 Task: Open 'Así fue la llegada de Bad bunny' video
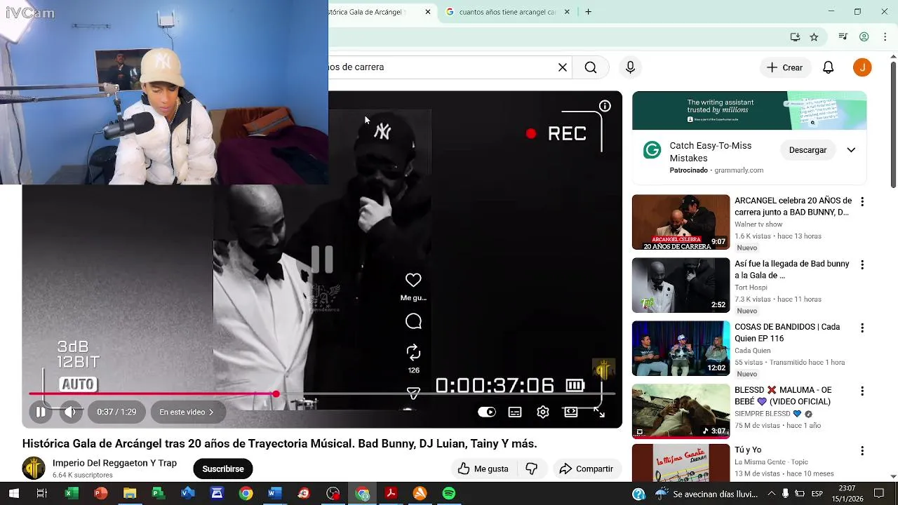[x=681, y=285]
